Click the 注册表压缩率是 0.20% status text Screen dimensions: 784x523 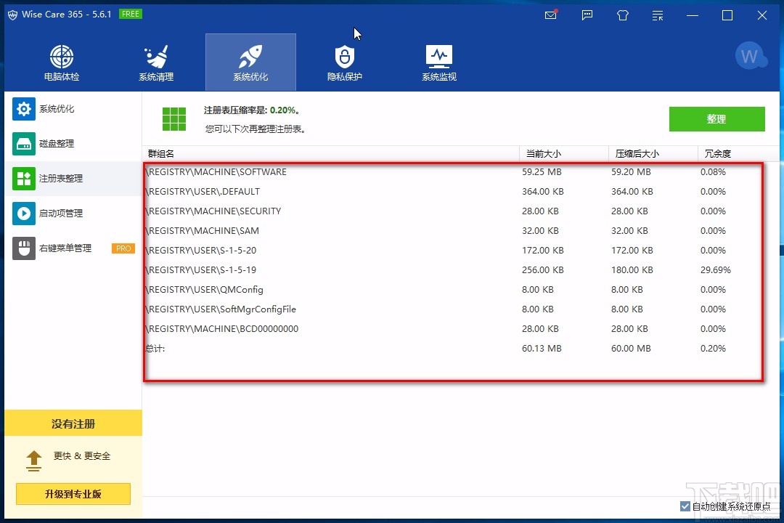pyautogui.click(x=251, y=110)
